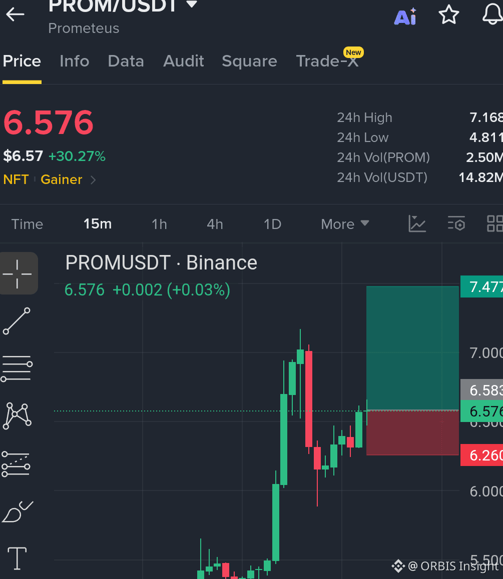This screenshot has height=579, width=503.
Task: Open the AI assistant icon
Action: tap(405, 16)
